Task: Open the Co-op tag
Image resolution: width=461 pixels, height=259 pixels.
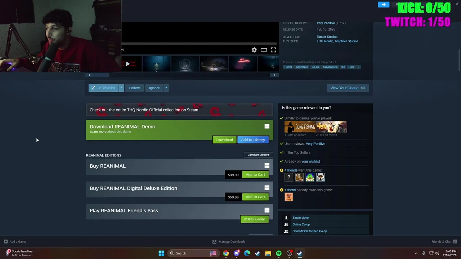Action: pyautogui.click(x=315, y=67)
